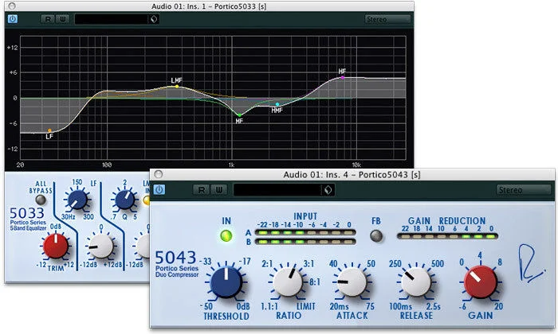Click Stereo button in Portico5033 window

387,19
